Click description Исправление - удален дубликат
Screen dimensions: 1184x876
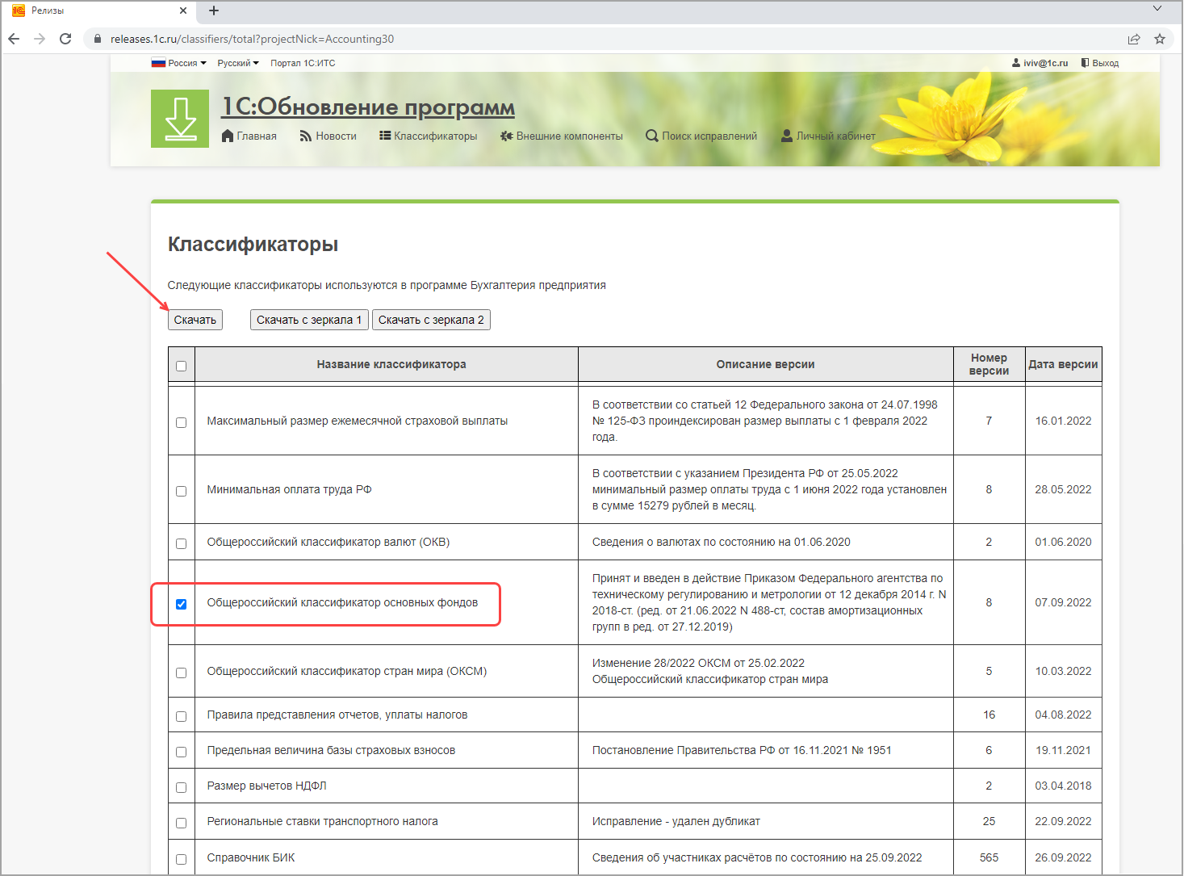[676, 821]
